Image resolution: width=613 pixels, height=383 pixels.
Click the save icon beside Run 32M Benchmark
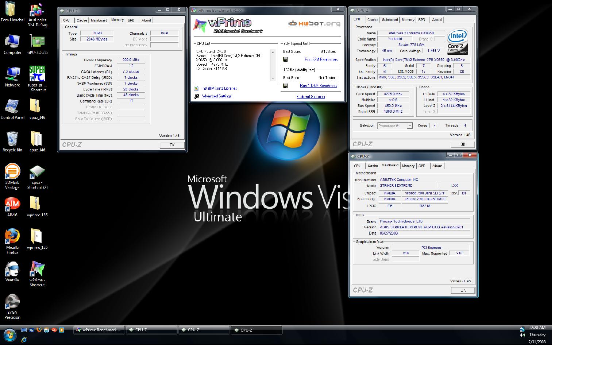click(x=285, y=59)
